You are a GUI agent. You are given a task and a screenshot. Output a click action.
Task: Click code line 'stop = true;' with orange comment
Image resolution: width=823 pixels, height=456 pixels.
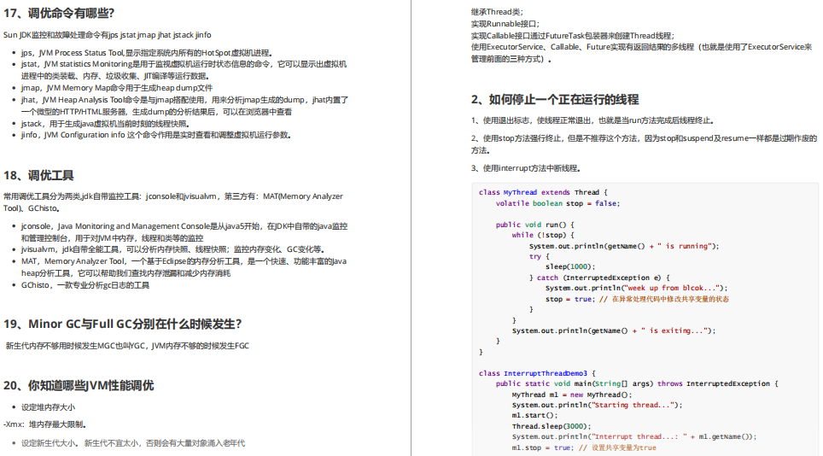pos(637,299)
